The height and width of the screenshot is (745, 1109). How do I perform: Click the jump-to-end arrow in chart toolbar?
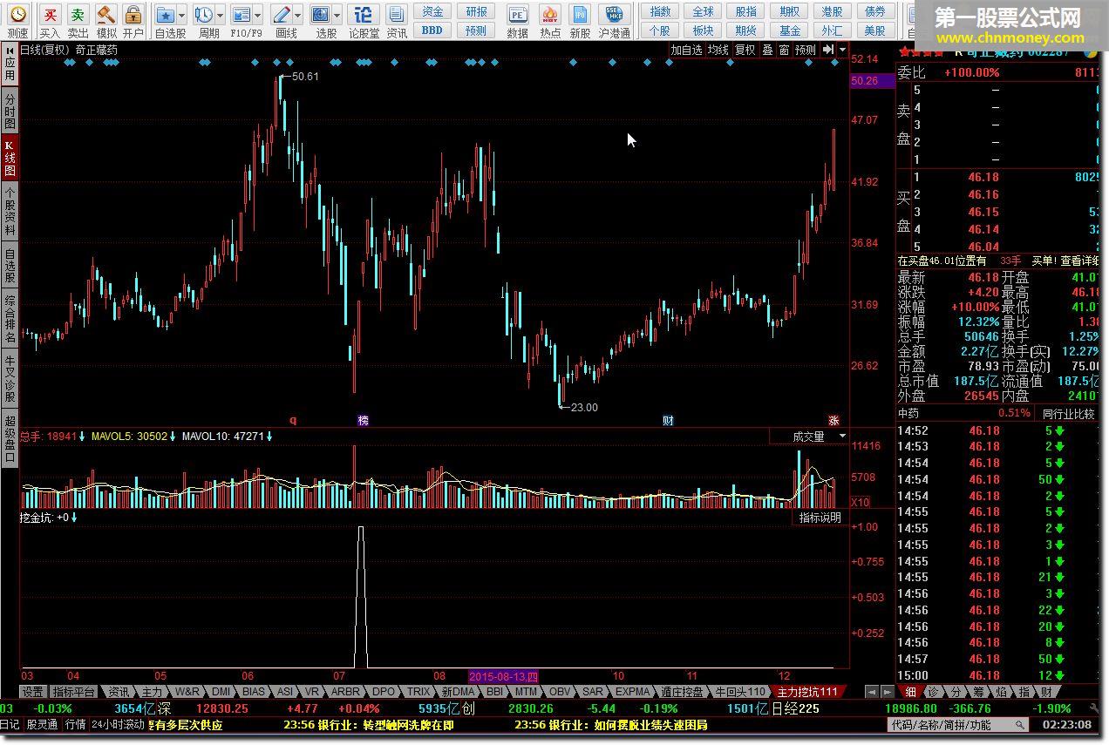828,50
